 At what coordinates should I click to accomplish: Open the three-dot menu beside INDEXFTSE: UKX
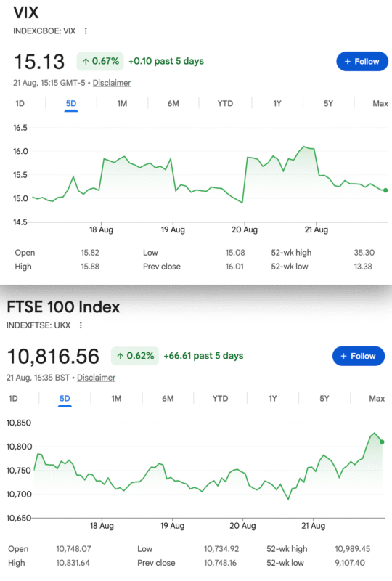coord(81,325)
